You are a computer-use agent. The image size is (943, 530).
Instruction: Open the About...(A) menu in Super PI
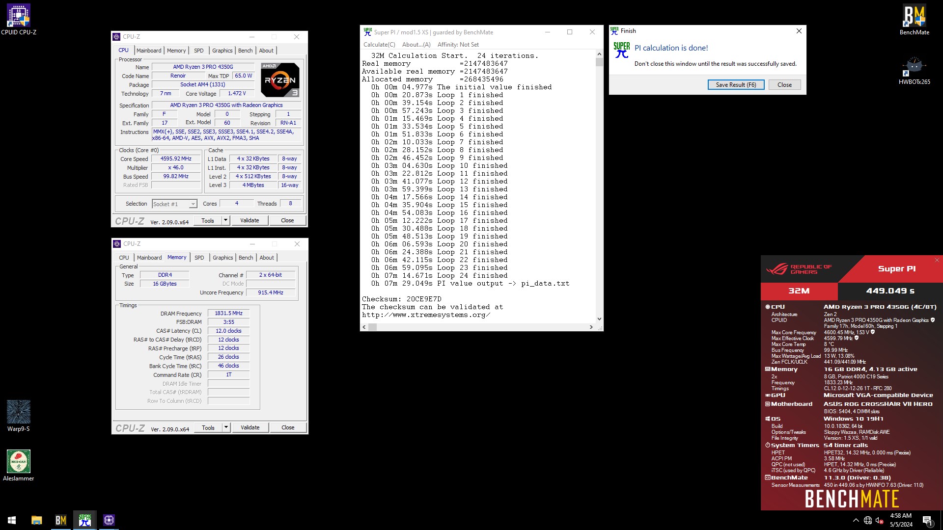point(416,45)
